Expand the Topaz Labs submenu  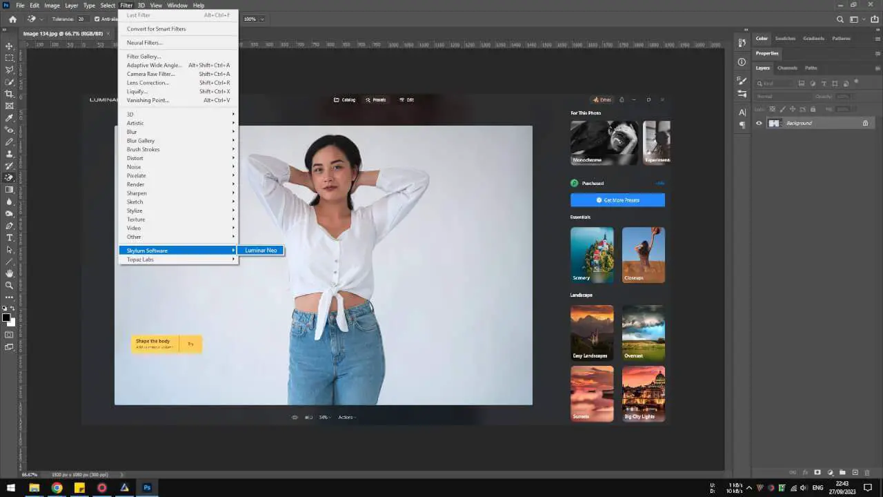(x=140, y=259)
